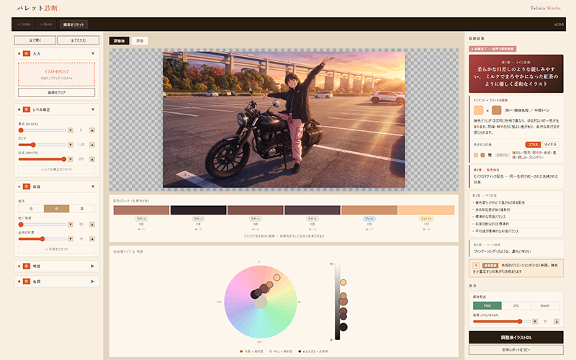Click the Undo button in the top toolbar
Screen dimensions: 576x360
[x=24, y=24]
